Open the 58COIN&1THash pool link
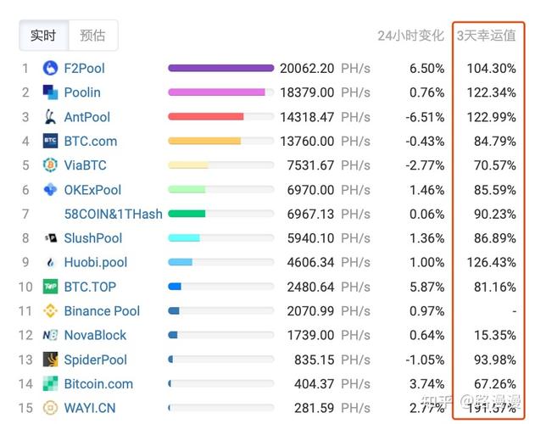The image size is (535, 424). (x=113, y=215)
